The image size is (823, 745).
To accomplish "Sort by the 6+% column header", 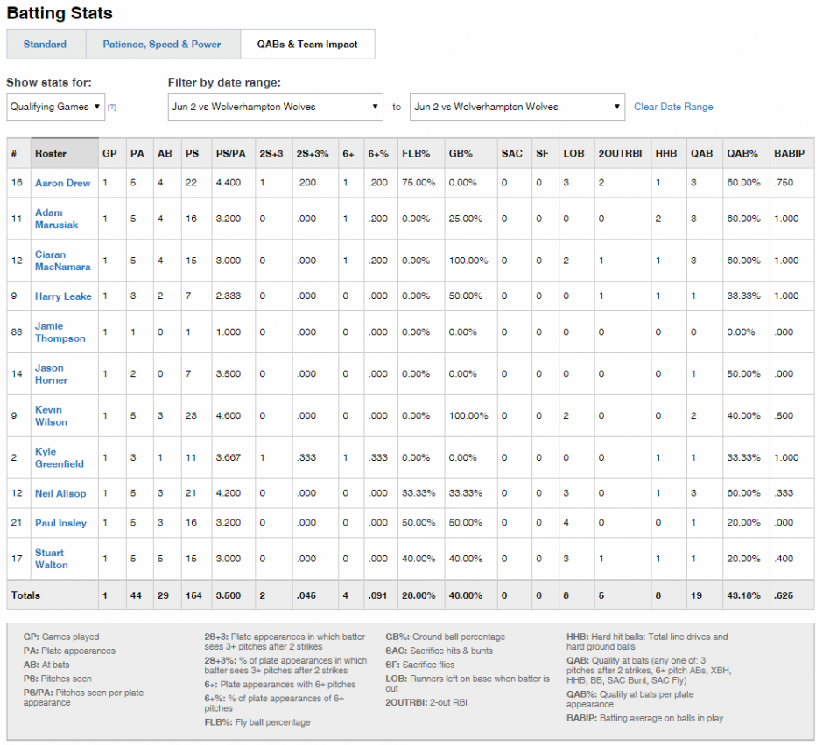I will [x=381, y=154].
